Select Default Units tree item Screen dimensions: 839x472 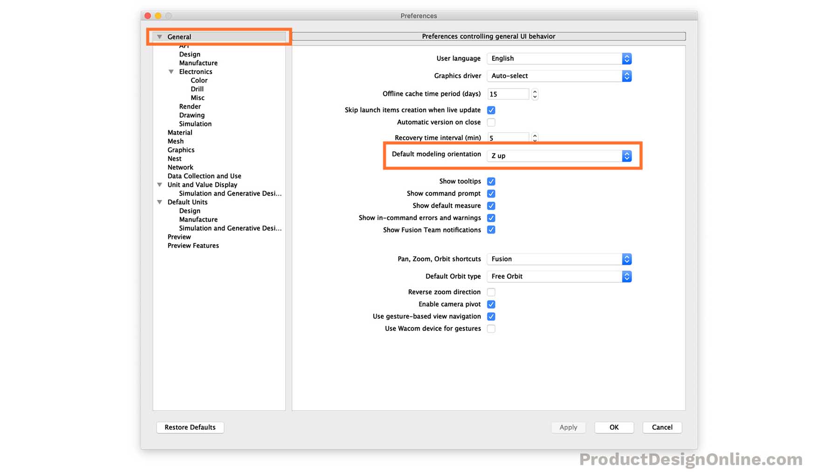(187, 202)
